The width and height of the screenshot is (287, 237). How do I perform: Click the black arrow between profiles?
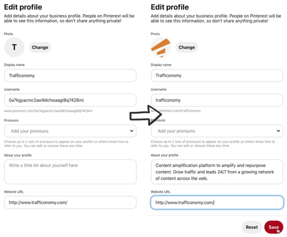(146, 115)
